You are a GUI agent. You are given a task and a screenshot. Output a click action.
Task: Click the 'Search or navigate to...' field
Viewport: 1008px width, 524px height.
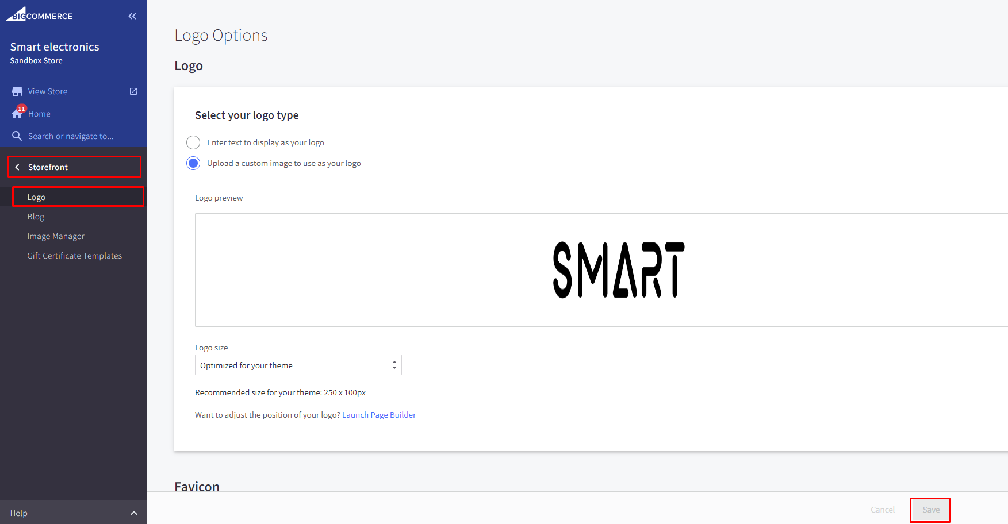[x=71, y=136]
